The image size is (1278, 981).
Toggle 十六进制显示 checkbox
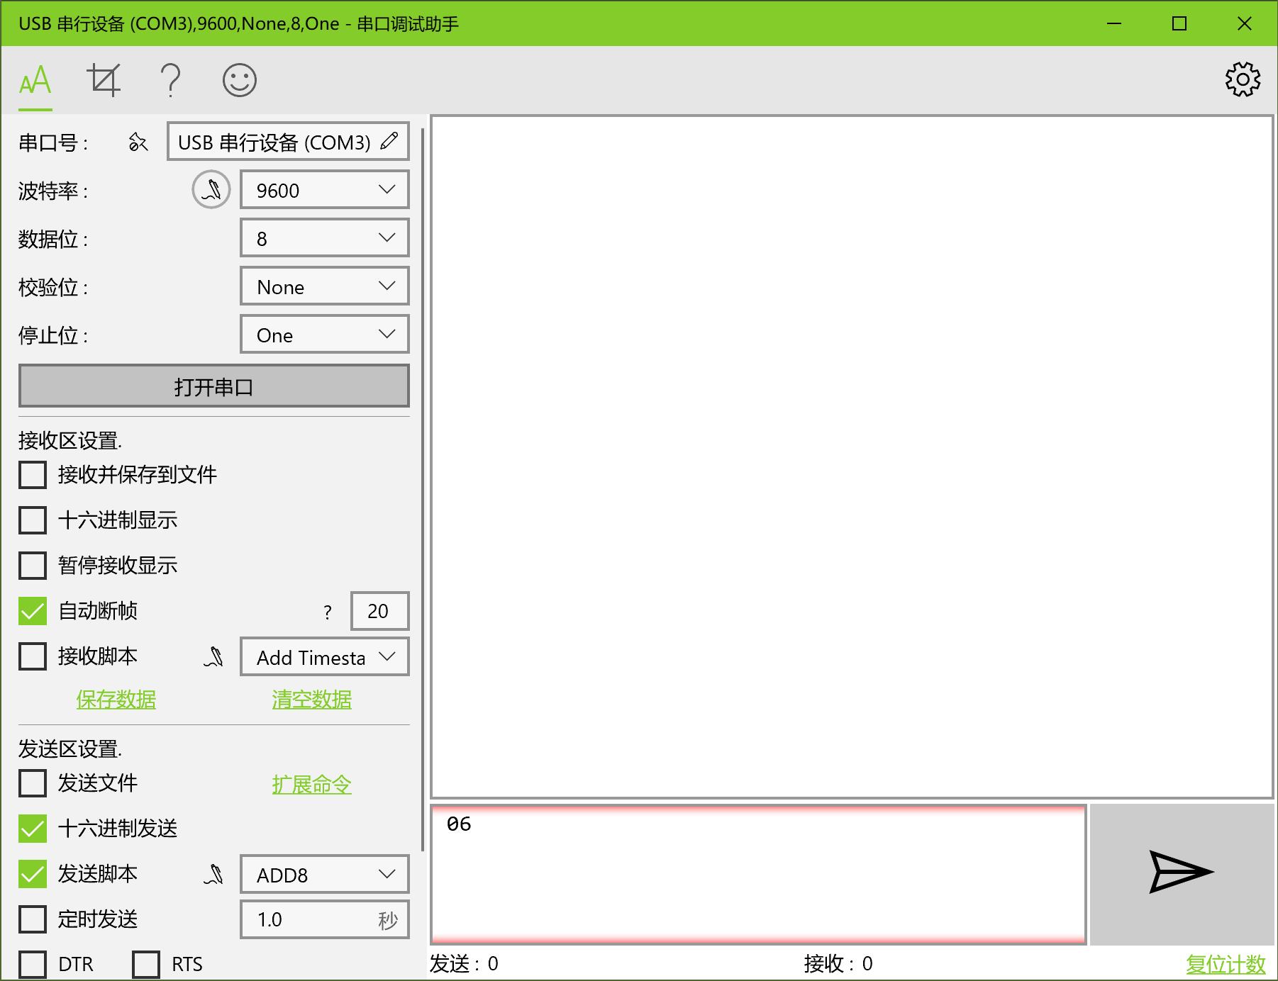tap(33, 520)
